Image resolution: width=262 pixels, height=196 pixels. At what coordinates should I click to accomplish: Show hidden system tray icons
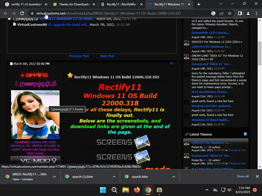point(207,190)
